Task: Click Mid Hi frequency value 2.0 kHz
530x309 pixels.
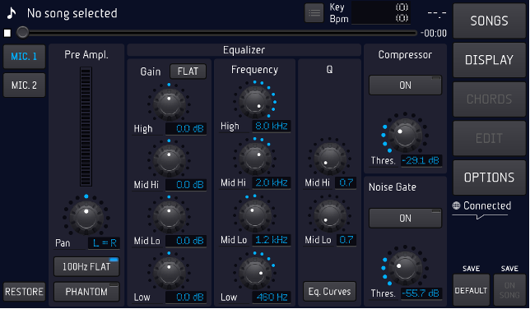Action: tap(272, 182)
